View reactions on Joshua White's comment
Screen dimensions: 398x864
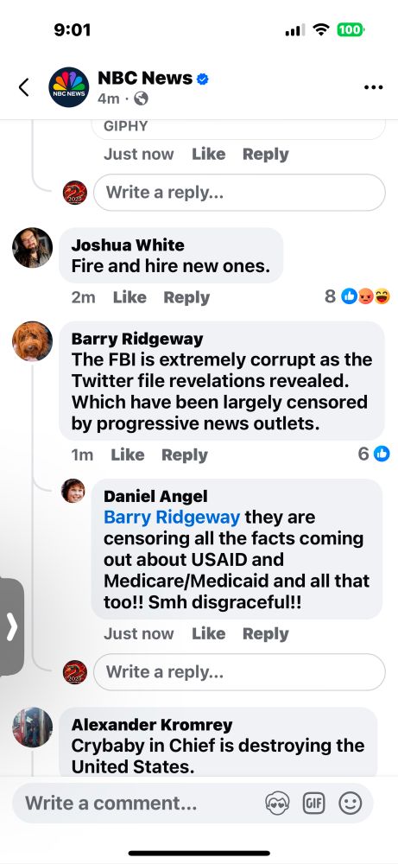tap(357, 296)
